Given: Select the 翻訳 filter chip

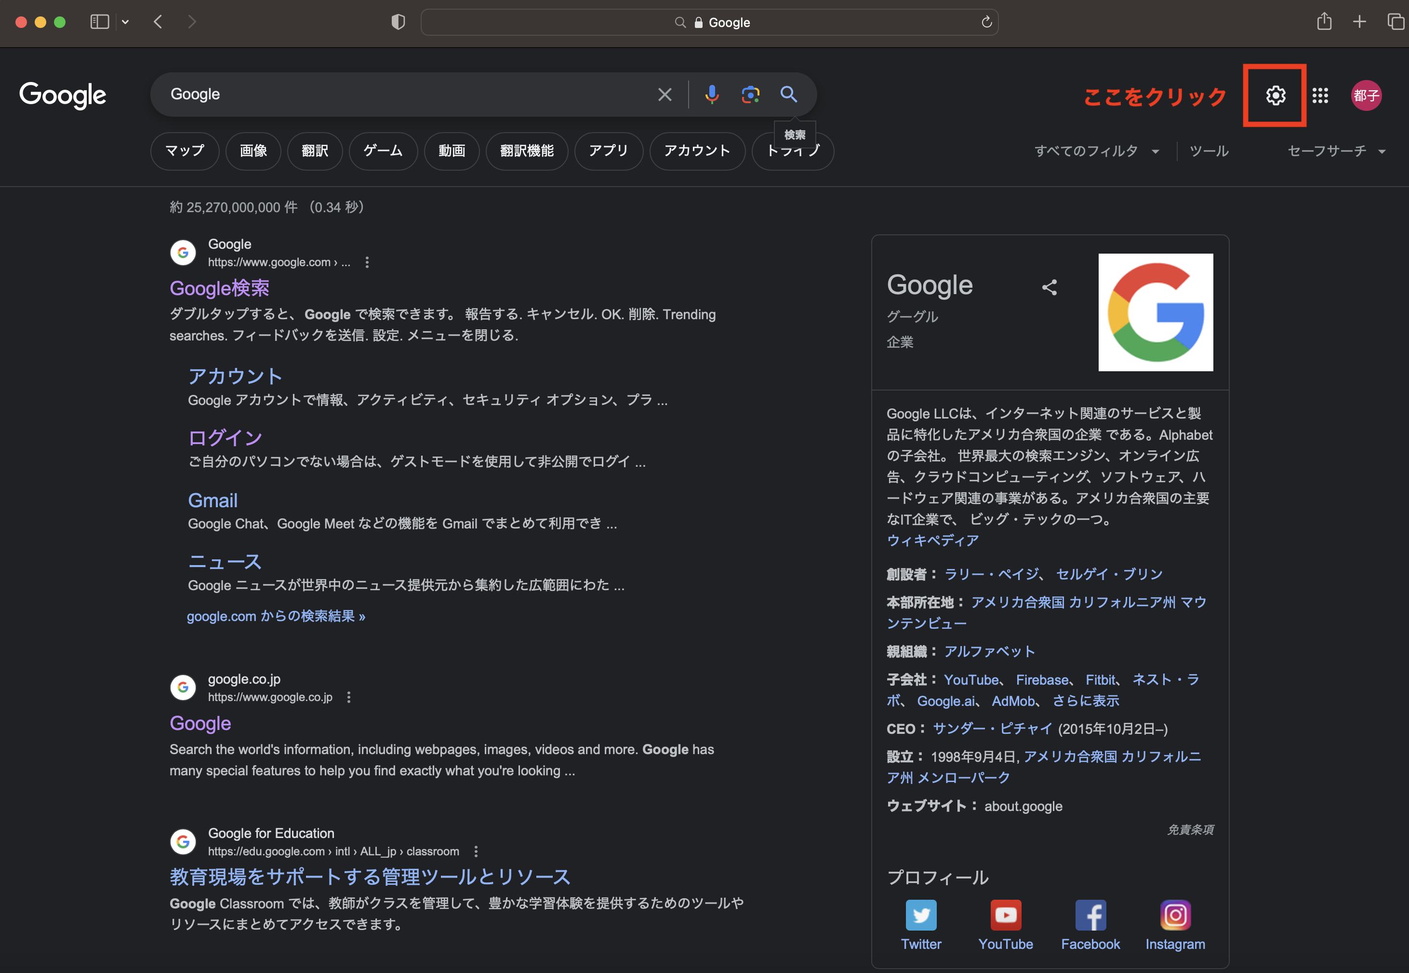Looking at the screenshot, I should 315,150.
